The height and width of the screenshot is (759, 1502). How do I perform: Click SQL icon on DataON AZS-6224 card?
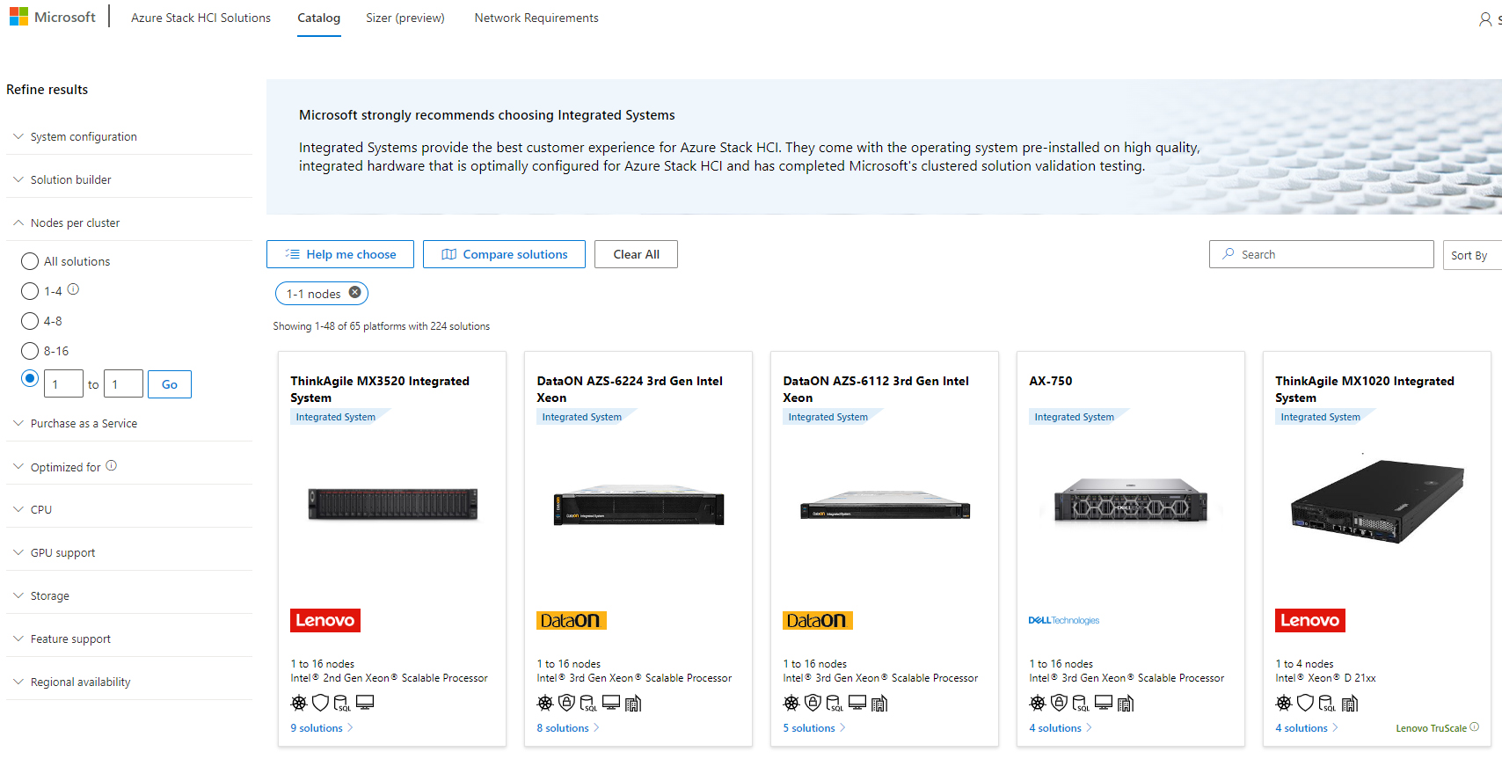click(587, 703)
